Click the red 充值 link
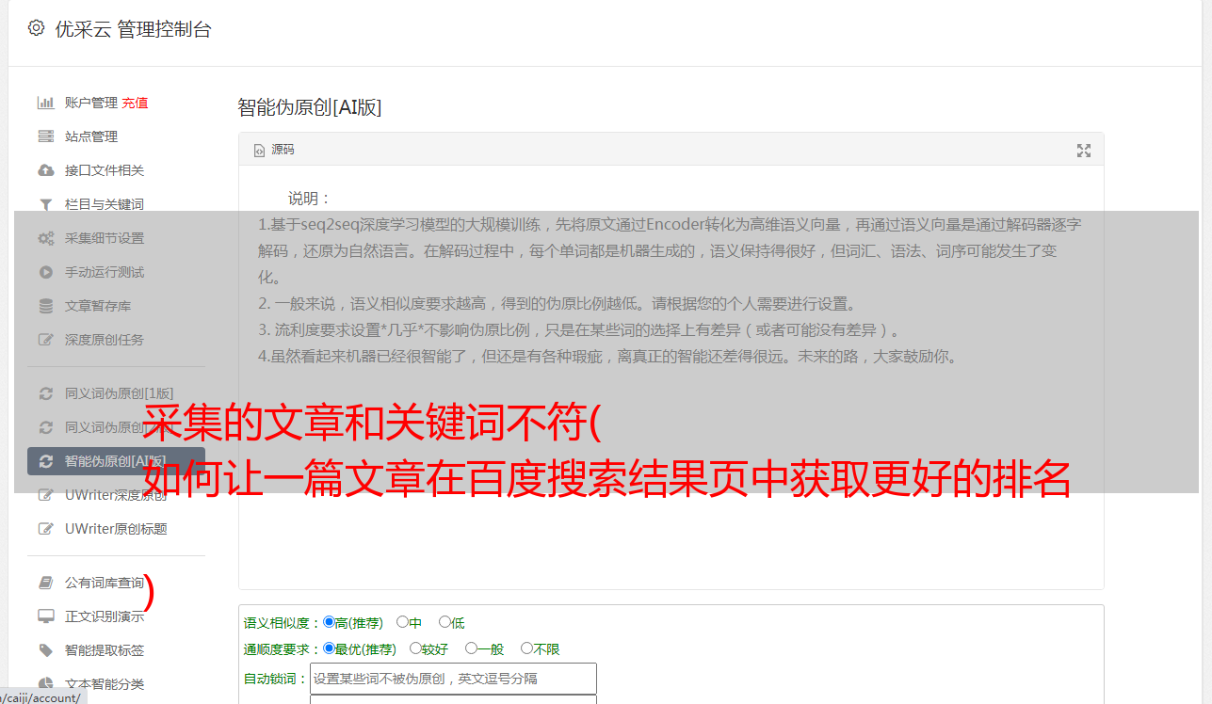This screenshot has height=704, width=1212. pos(135,103)
